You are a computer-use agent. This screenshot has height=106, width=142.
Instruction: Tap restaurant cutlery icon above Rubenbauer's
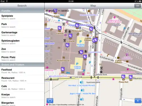point(64,58)
